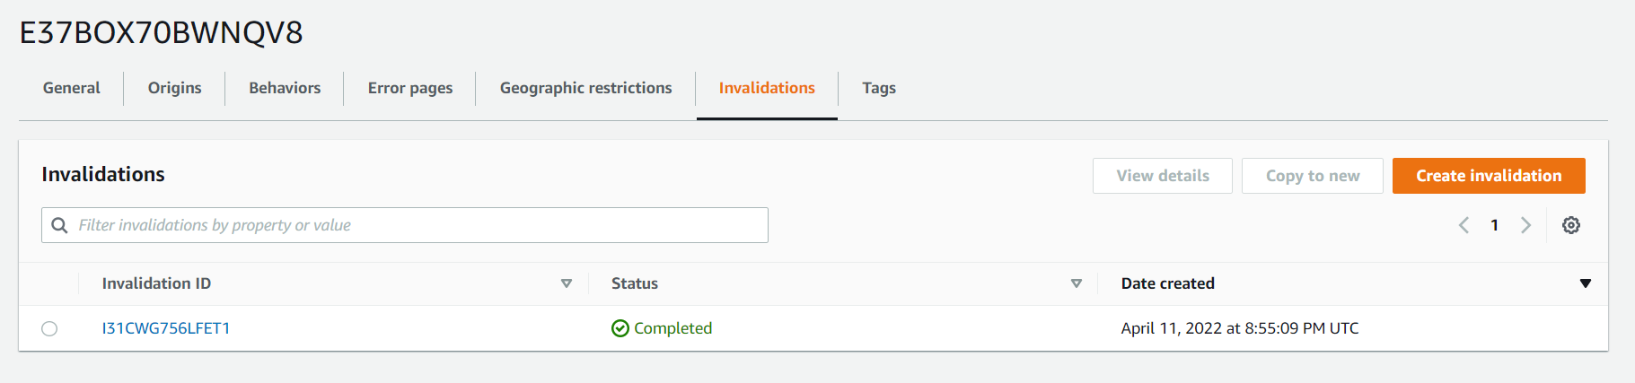Screen dimensions: 1635x383
Task: Click the Create invalidation button
Action: tap(1489, 176)
